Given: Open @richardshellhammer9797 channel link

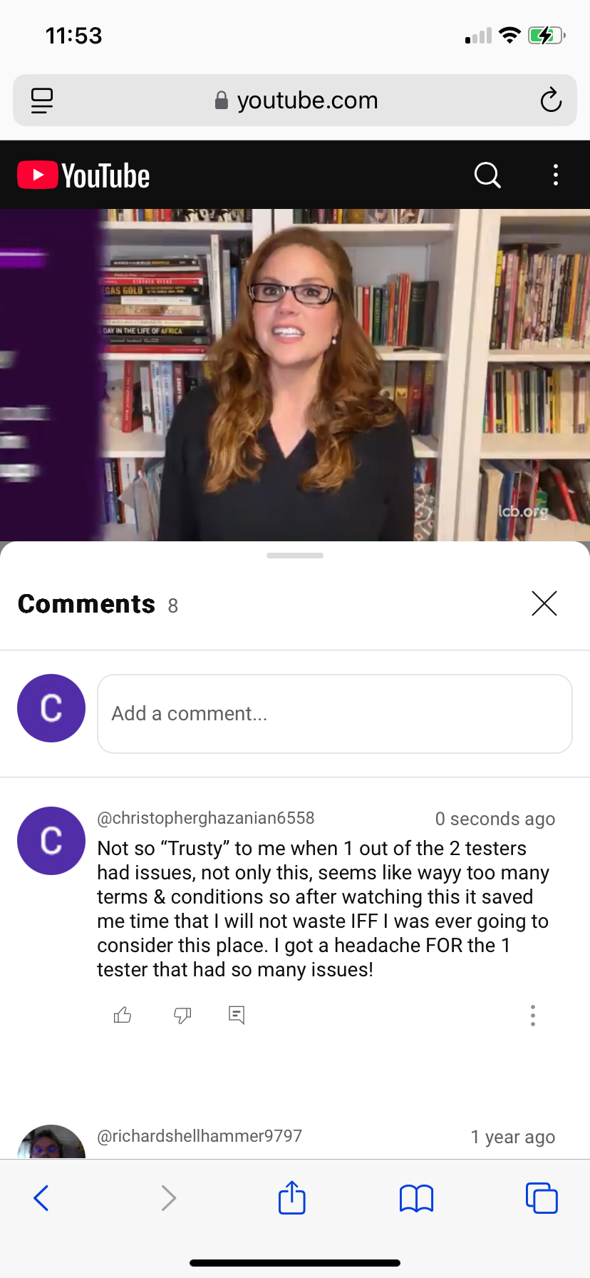Looking at the screenshot, I should click(x=200, y=1136).
